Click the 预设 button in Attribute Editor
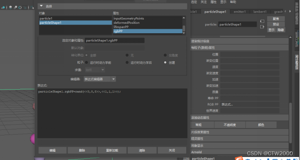This screenshot has height=160, width=300. (x=276, y=25)
